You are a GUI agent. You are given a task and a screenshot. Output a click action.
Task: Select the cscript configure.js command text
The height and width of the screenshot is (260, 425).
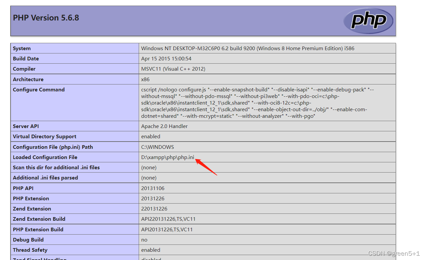coord(258,103)
